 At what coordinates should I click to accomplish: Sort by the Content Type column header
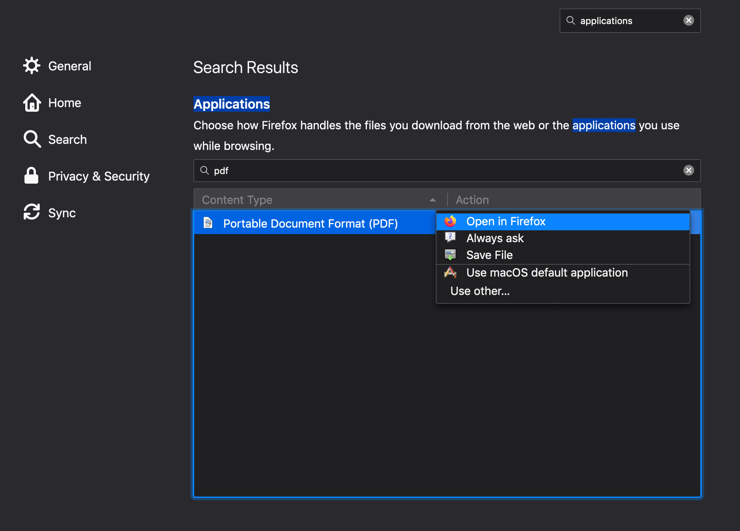[x=320, y=200]
